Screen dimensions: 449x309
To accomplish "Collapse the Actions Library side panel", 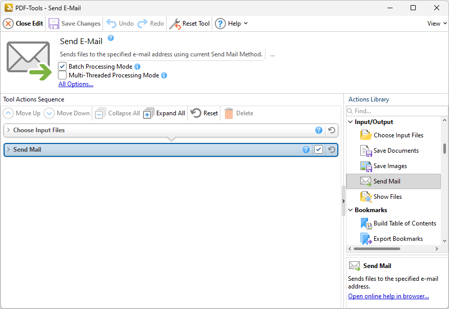I will click(x=343, y=201).
